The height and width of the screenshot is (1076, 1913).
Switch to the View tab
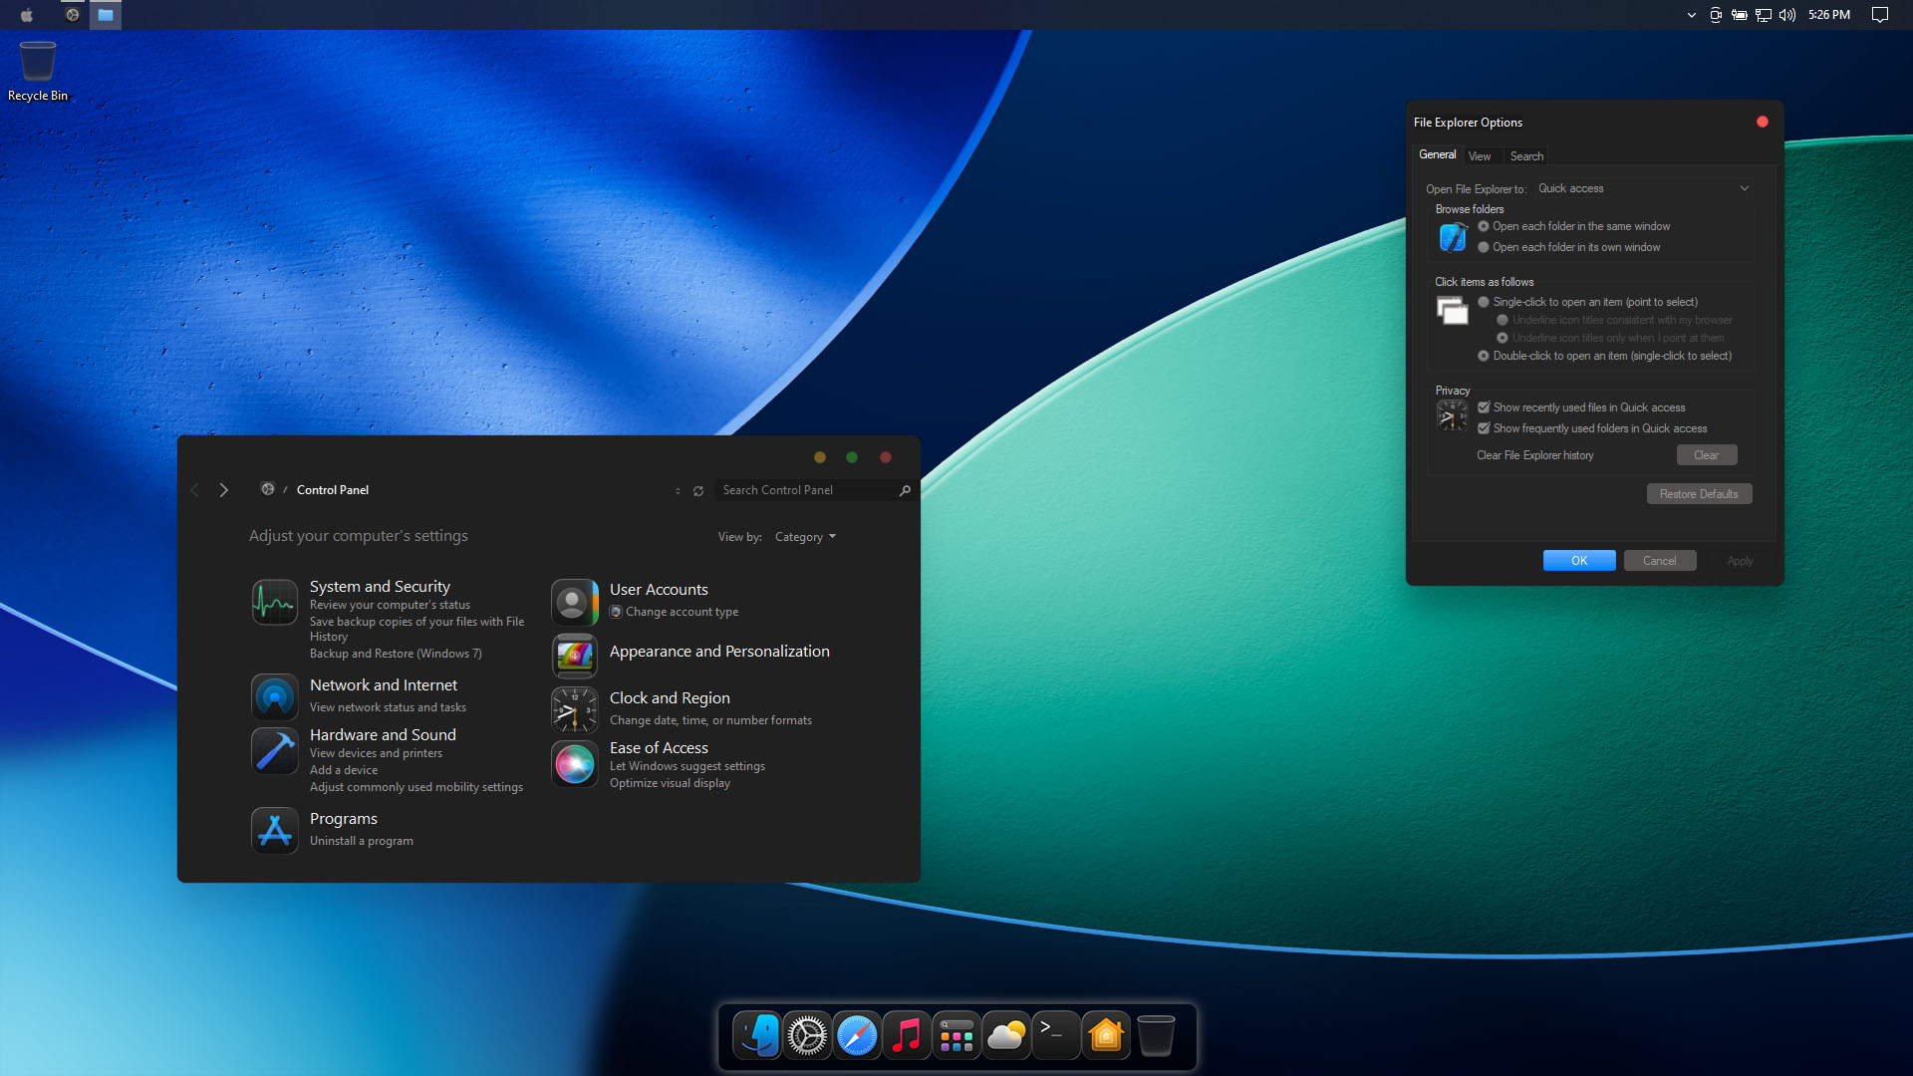[x=1481, y=155]
